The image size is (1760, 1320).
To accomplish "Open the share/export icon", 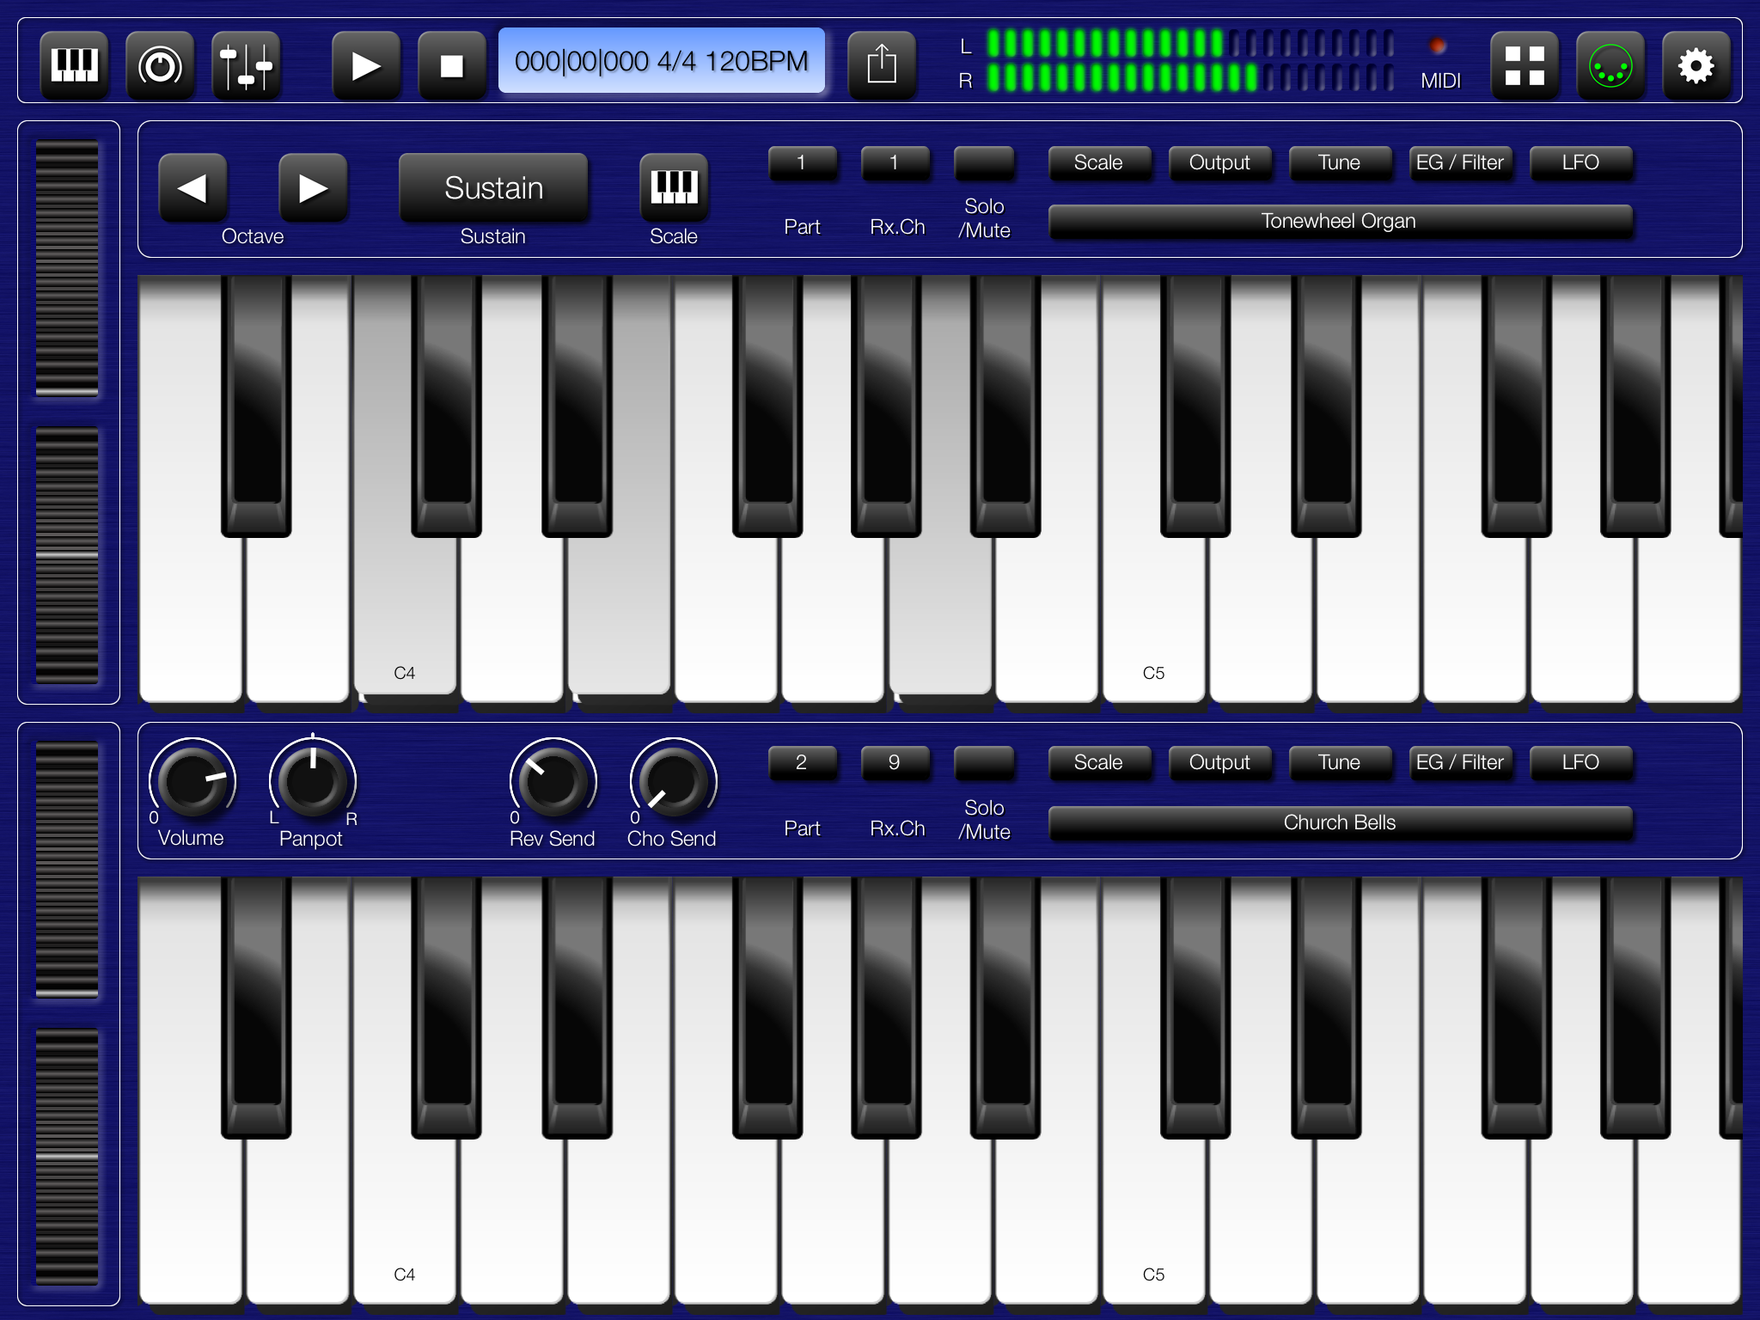I will 882,65.
